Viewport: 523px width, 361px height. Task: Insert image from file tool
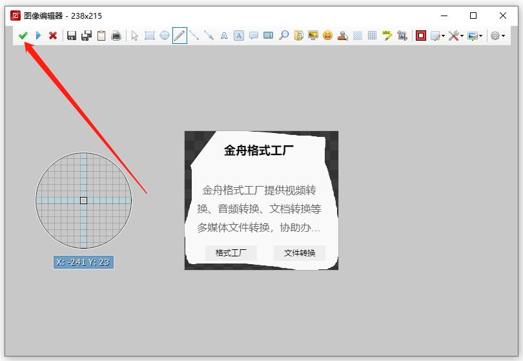tap(298, 36)
